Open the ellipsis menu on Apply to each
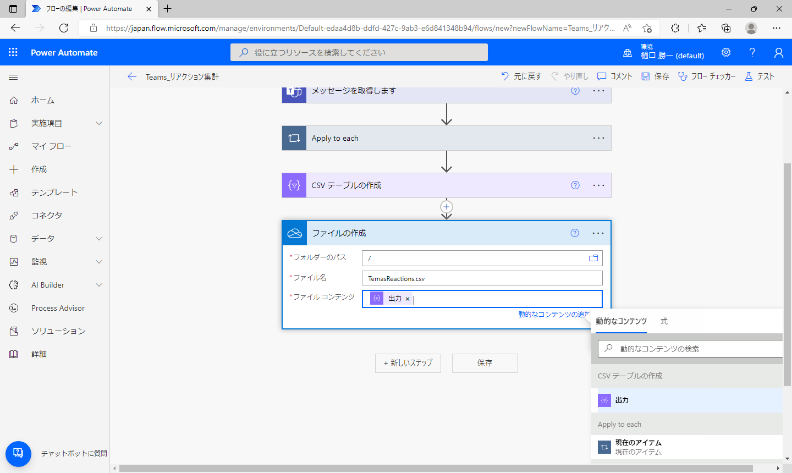Image resolution: width=792 pixels, height=473 pixels. (x=598, y=138)
